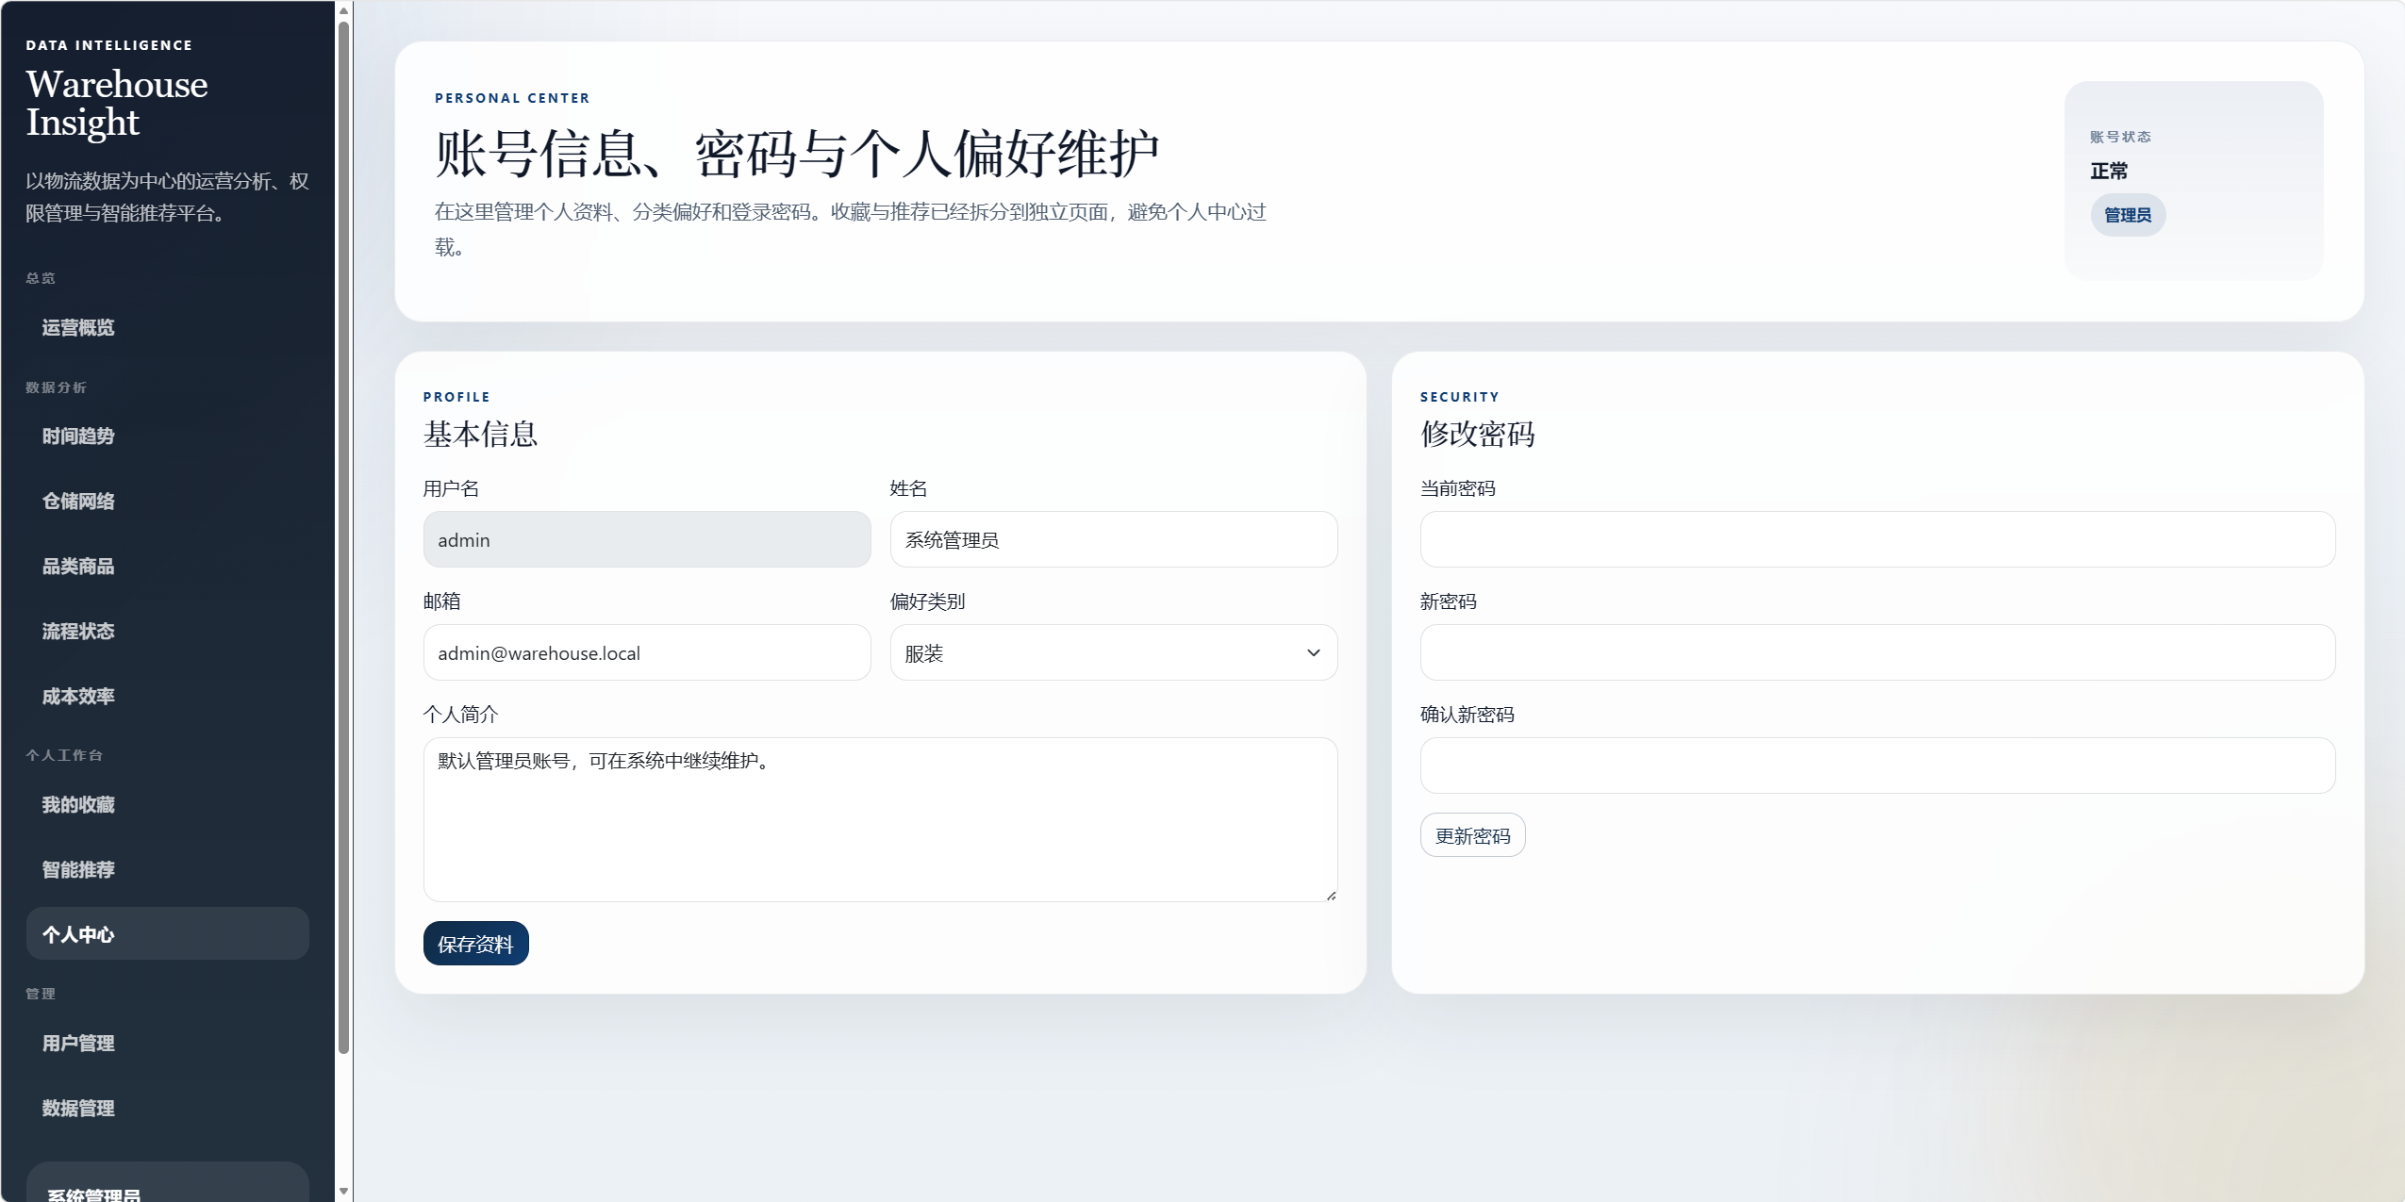Screen dimensions: 2405x1202
Task: Open the 品类商品 sidebar item
Action: (x=78, y=566)
